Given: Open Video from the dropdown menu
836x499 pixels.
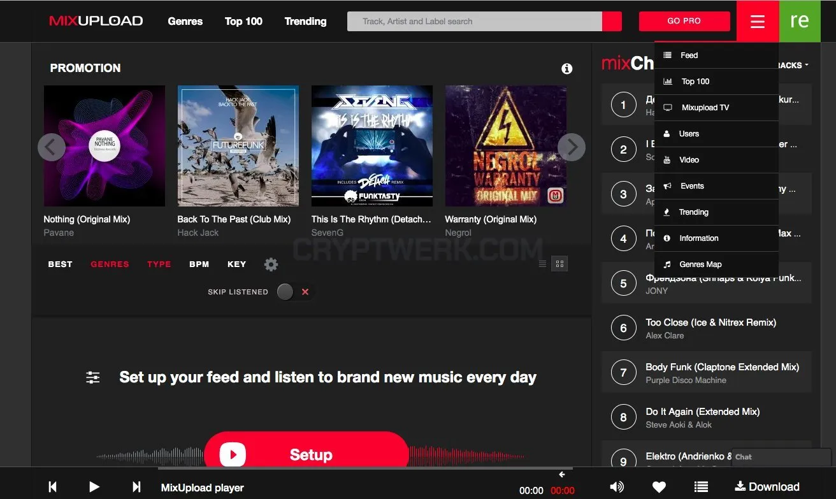Looking at the screenshot, I should point(716,160).
